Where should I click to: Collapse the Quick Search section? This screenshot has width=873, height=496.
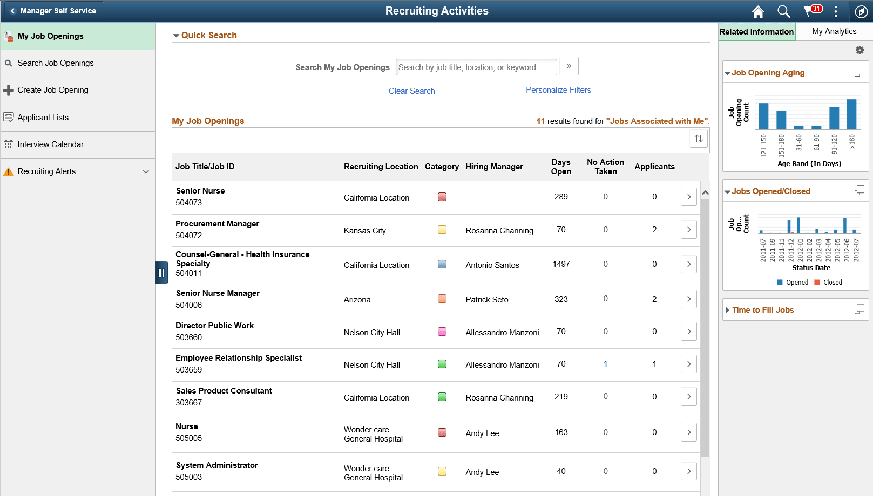[176, 35]
